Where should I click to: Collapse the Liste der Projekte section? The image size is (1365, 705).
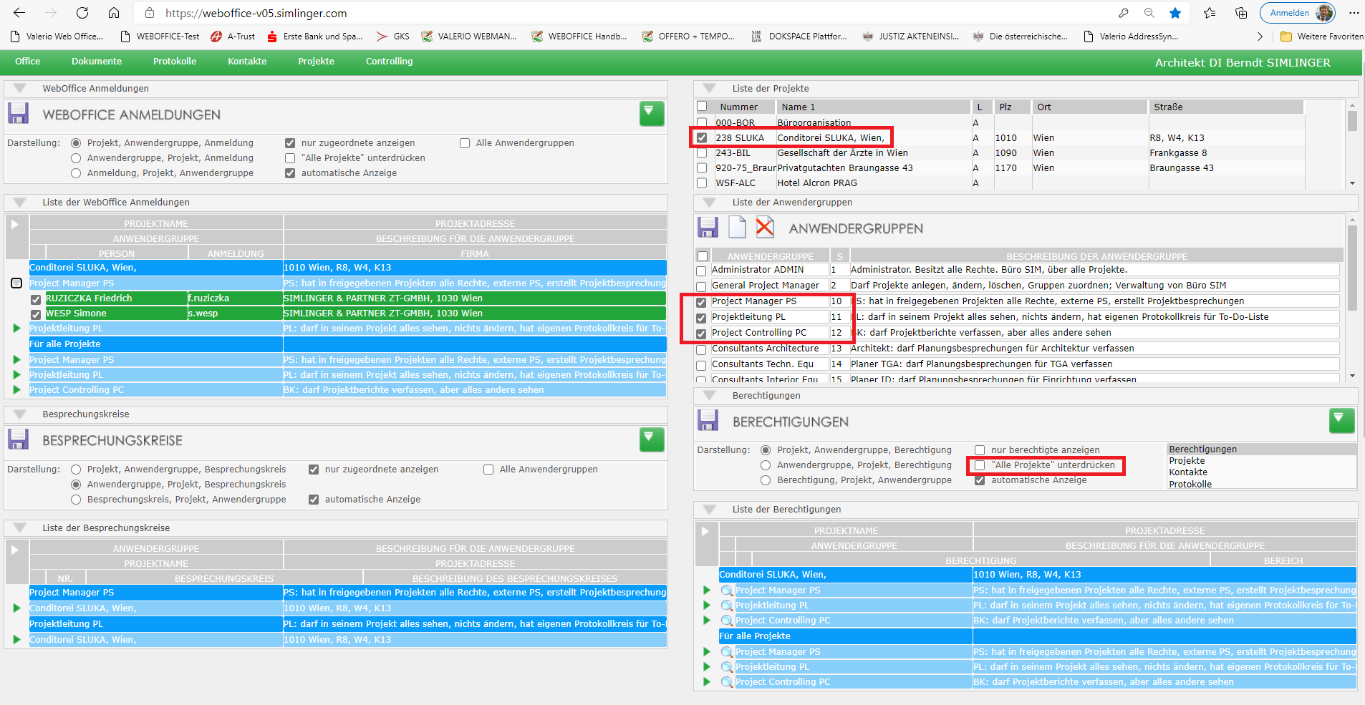pos(710,89)
